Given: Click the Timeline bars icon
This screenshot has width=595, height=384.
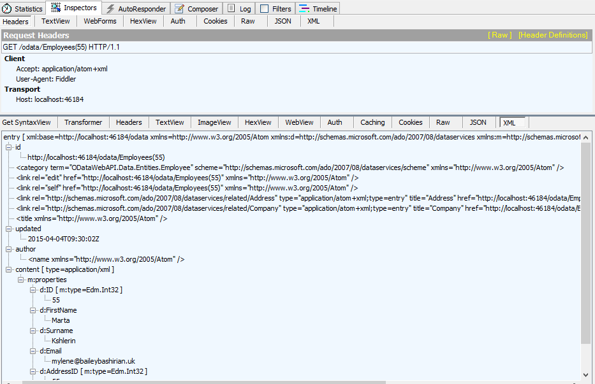Looking at the screenshot, I should click(304, 9).
